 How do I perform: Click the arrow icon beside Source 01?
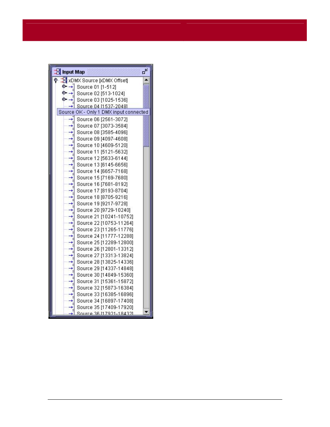[x=71, y=87]
